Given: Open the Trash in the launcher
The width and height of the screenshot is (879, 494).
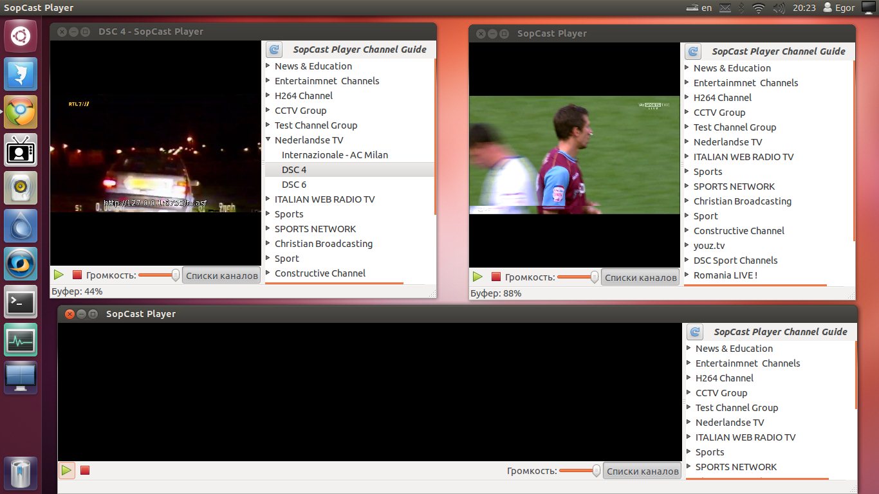Looking at the screenshot, I should click(21, 473).
